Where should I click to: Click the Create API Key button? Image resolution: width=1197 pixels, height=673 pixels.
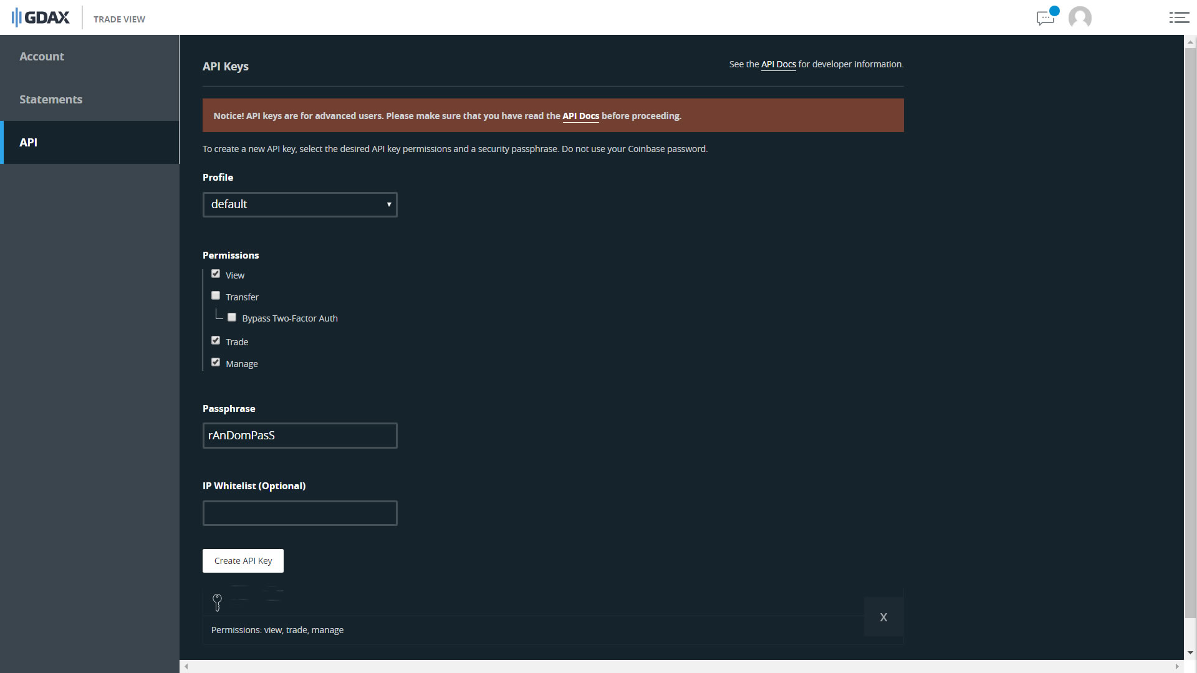click(x=243, y=560)
